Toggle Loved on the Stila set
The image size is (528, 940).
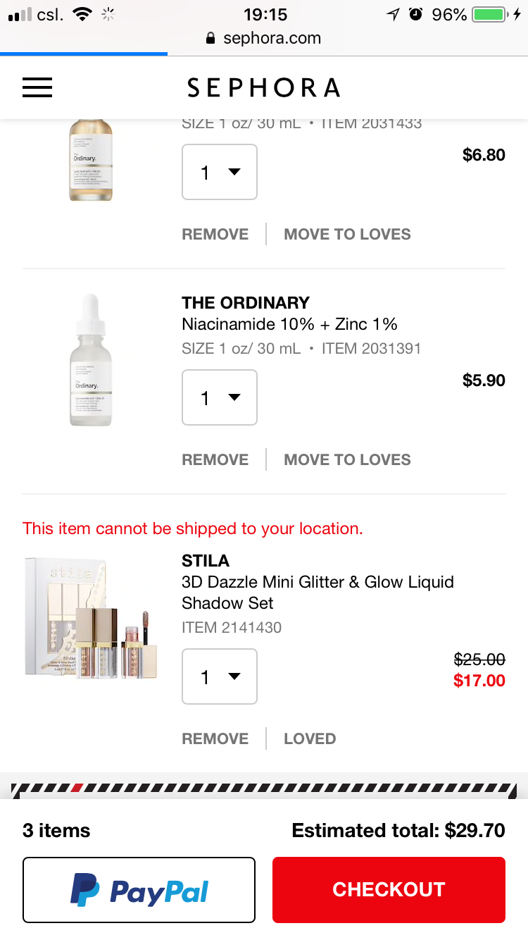pos(310,738)
